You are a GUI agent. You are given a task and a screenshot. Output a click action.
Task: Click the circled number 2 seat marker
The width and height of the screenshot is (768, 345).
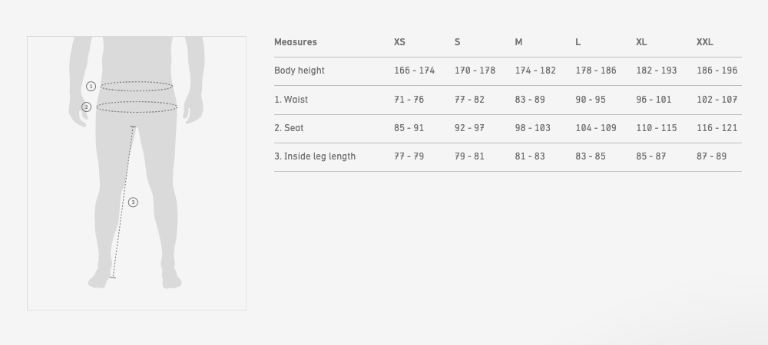87,107
